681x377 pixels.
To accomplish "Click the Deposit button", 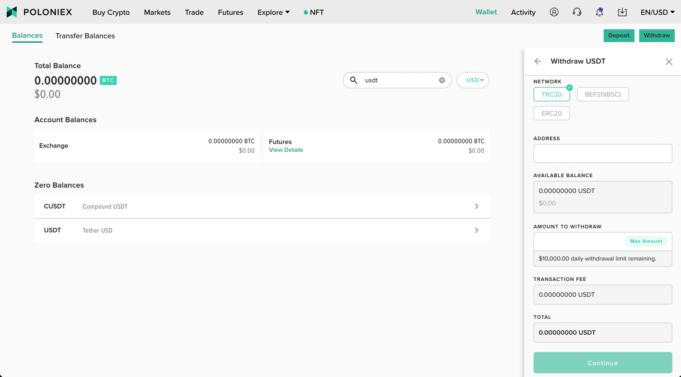I will coord(619,36).
